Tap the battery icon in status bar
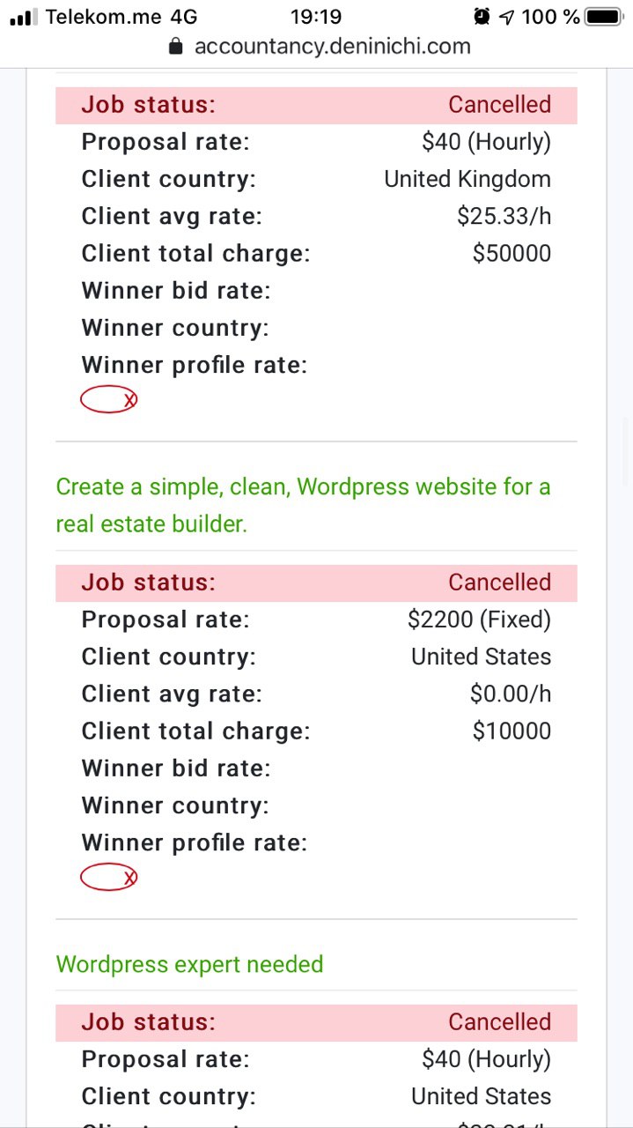The height and width of the screenshot is (1128, 633). (x=604, y=17)
